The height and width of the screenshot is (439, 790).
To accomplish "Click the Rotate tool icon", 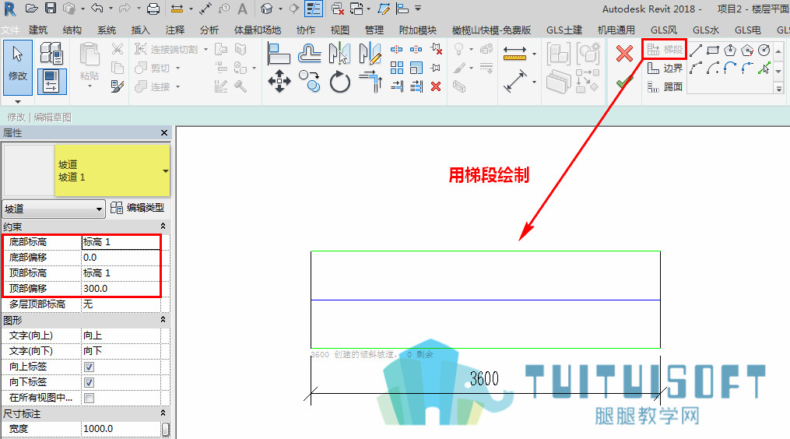I will pyautogui.click(x=339, y=81).
